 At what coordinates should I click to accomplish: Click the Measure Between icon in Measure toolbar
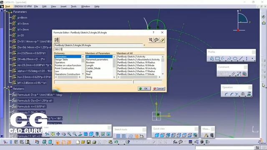pyautogui.click(x=206, y=135)
